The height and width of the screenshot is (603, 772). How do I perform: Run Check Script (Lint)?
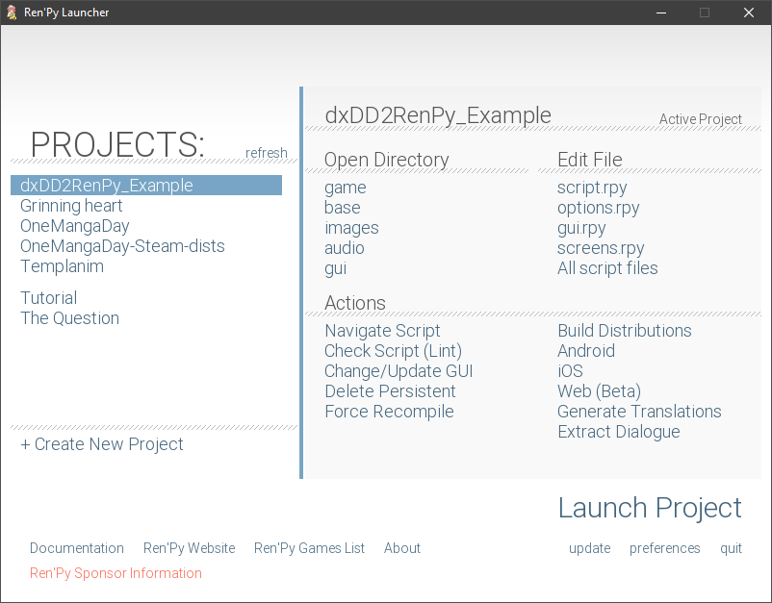(x=393, y=351)
